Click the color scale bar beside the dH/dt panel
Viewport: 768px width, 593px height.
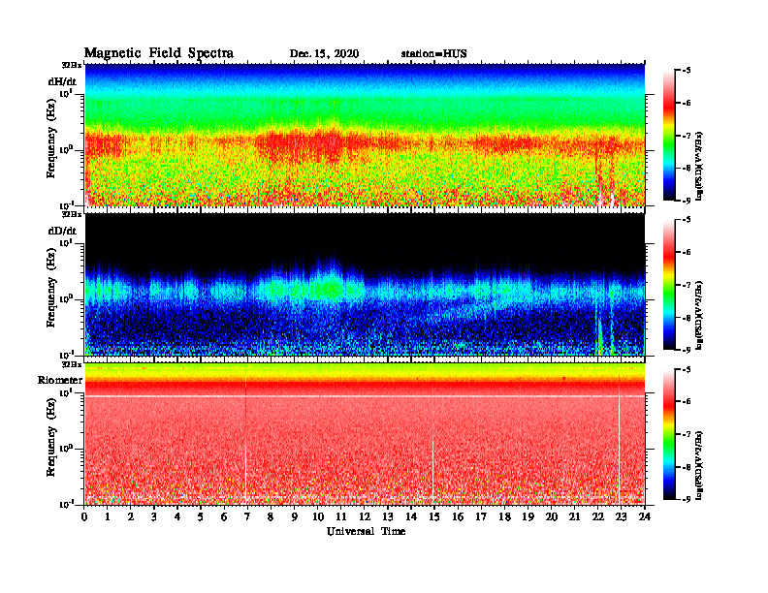pos(668,136)
